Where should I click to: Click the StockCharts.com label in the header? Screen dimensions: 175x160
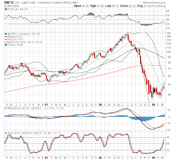coord(154,3)
